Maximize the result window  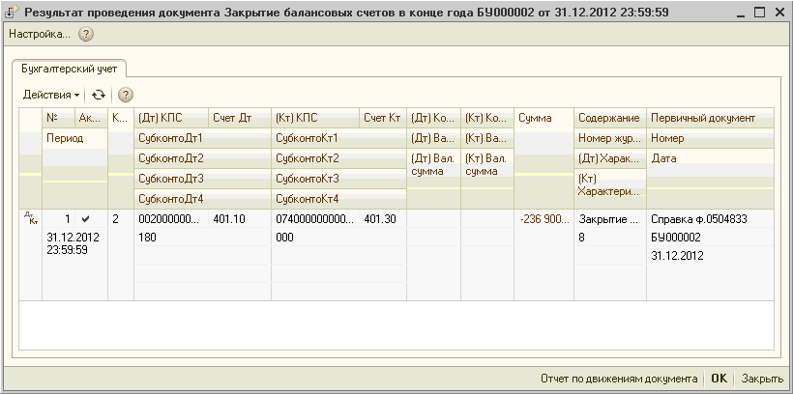759,12
